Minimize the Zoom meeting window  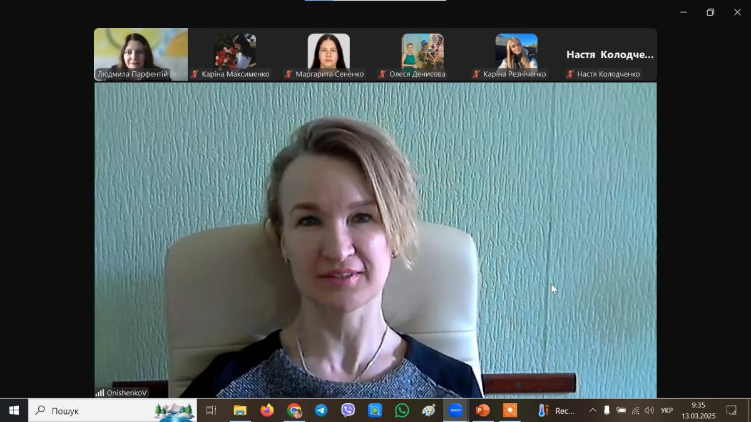coord(683,12)
